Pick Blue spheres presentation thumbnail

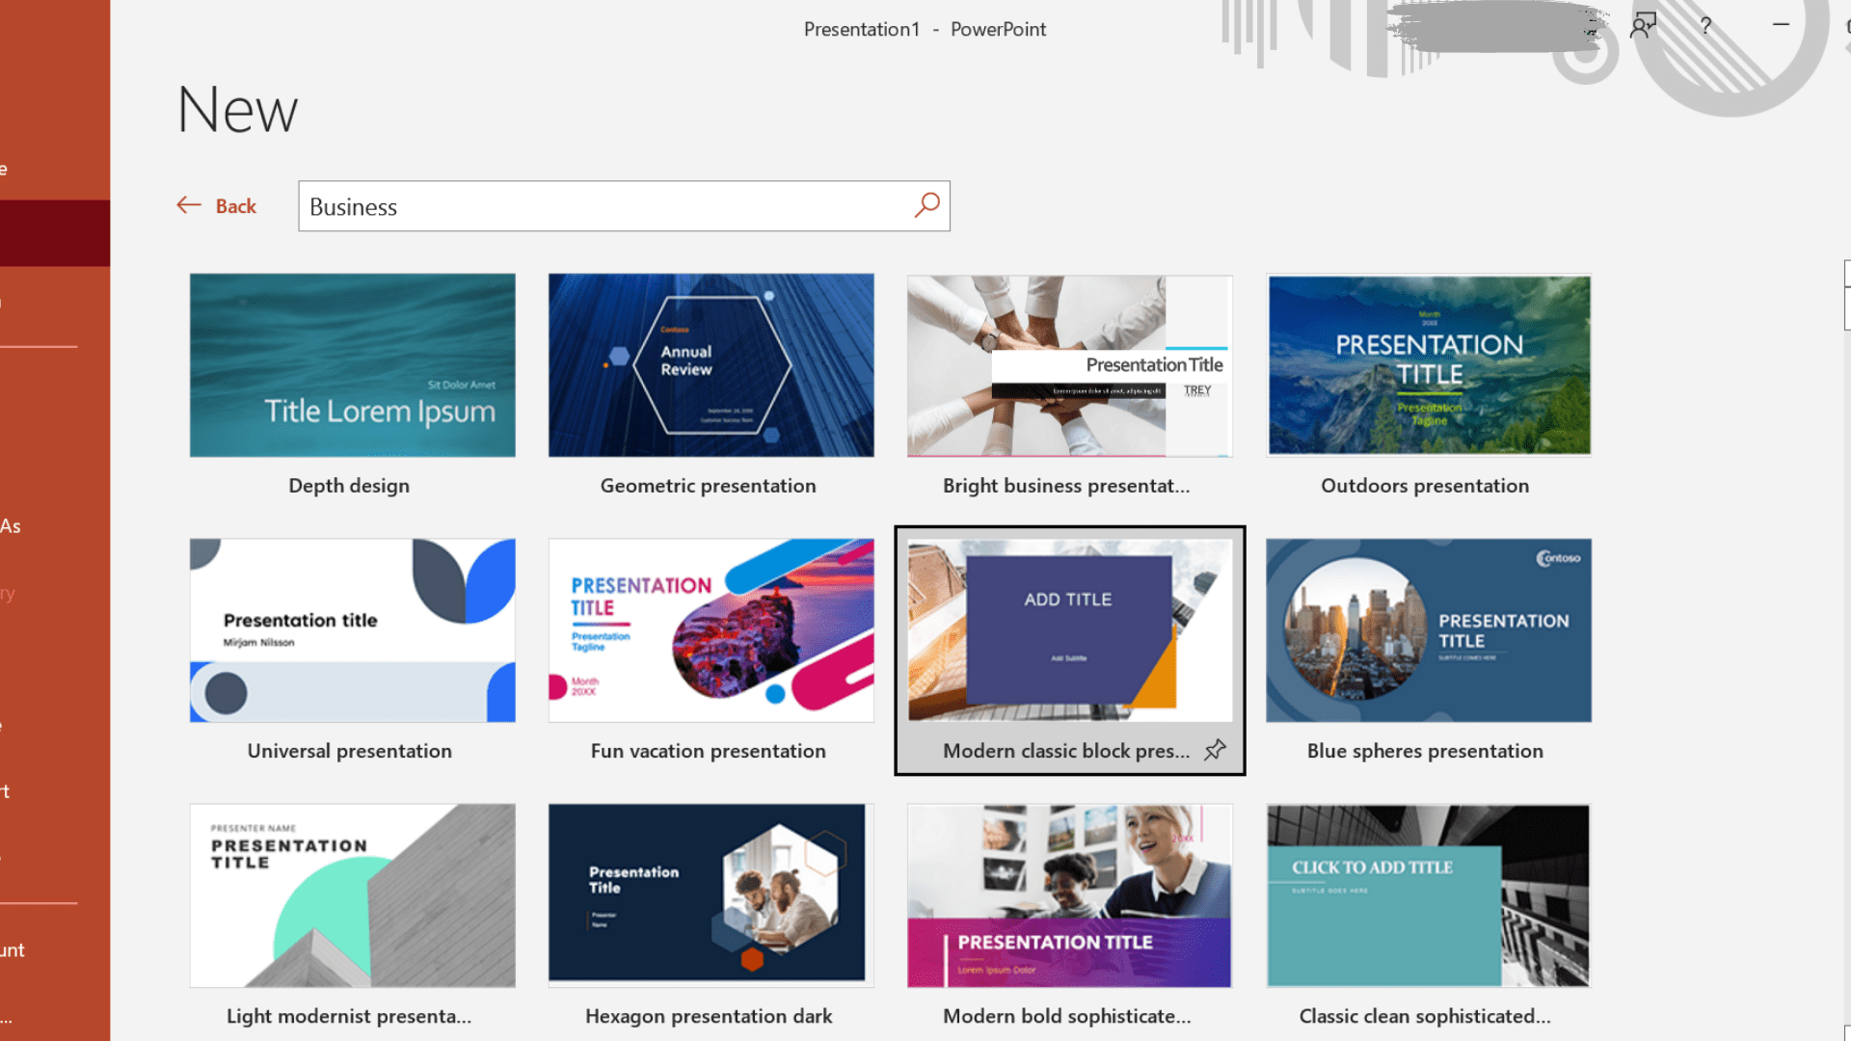click(1429, 630)
